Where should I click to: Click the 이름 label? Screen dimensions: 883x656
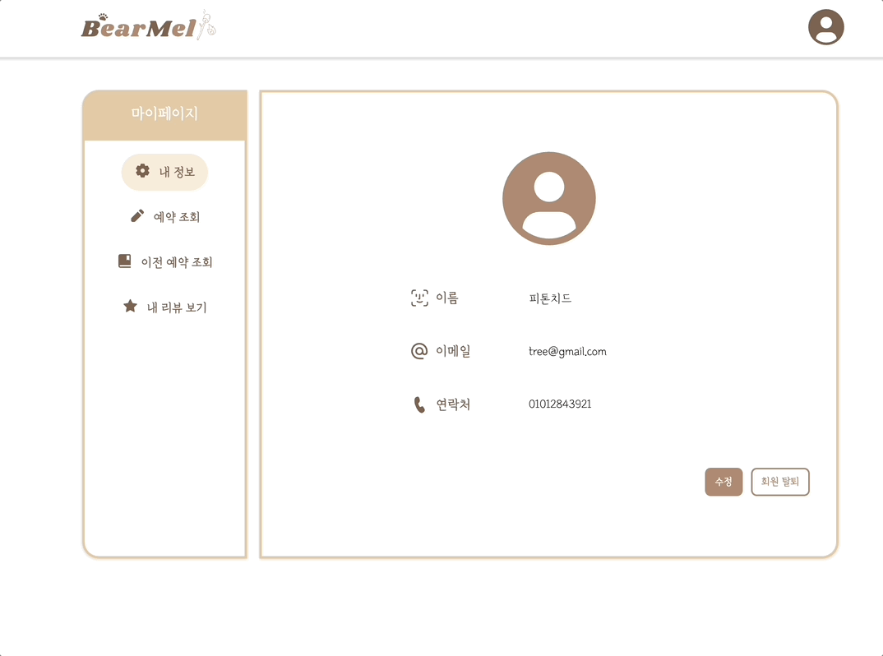click(x=447, y=298)
